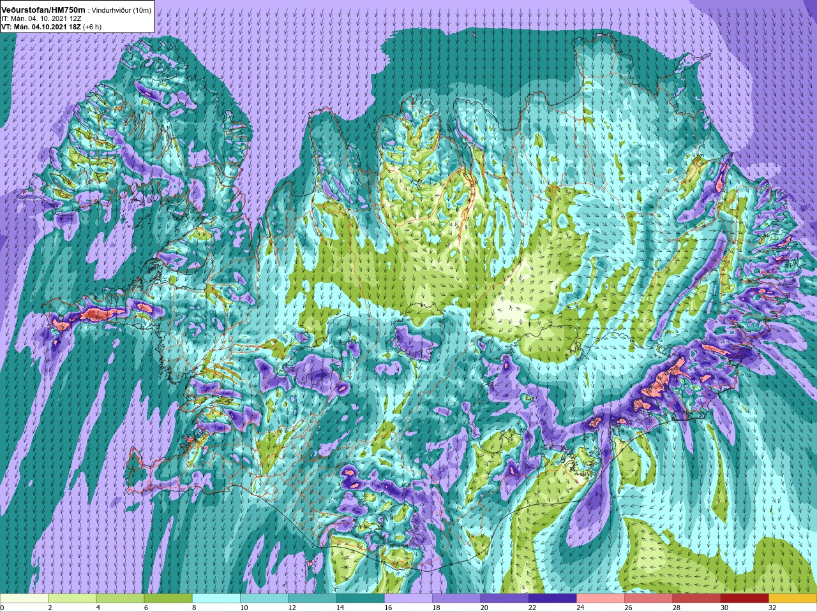This screenshot has height=612, width=817.
Task: Click the legend scale label "4"
Action: coord(98,608)
